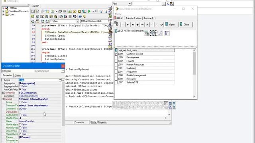This screenshot has height=143, width=255.
Task: Switch to the Events tab
Action: point(18,76)
